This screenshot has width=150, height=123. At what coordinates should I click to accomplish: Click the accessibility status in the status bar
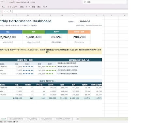point(9,122)
